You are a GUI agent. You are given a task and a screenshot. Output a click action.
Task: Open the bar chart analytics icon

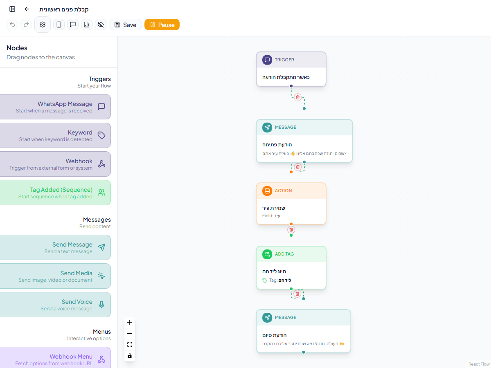point(87,25)
